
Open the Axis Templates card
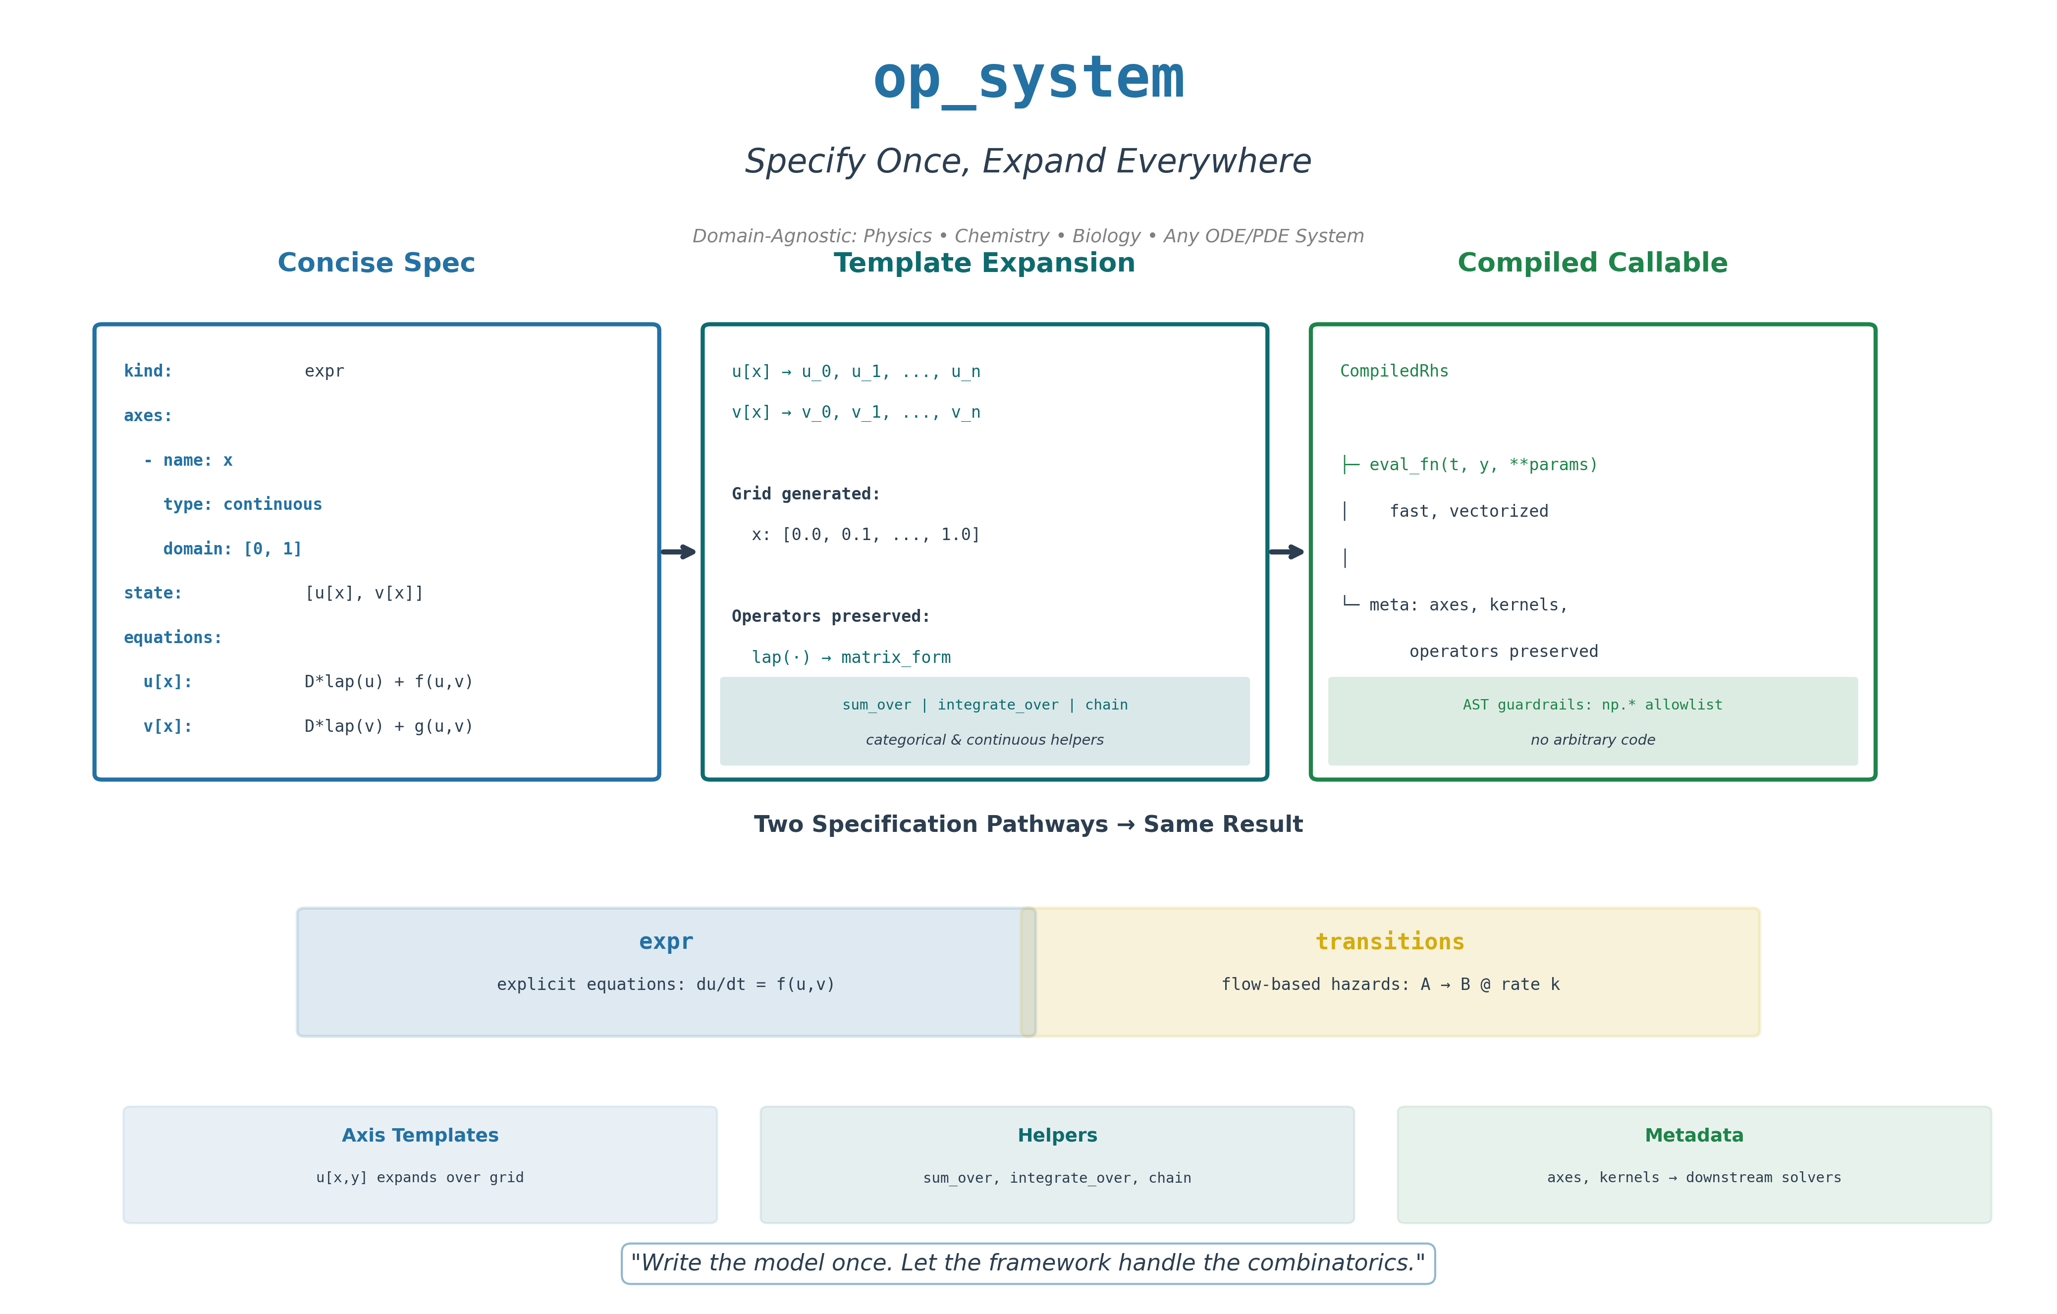coord(420,1164)
